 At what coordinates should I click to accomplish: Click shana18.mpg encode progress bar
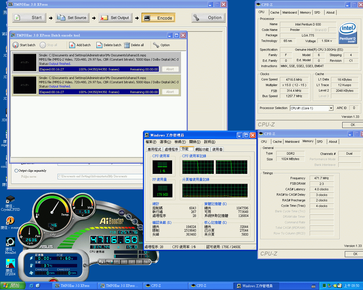click(x=99, y=69)
